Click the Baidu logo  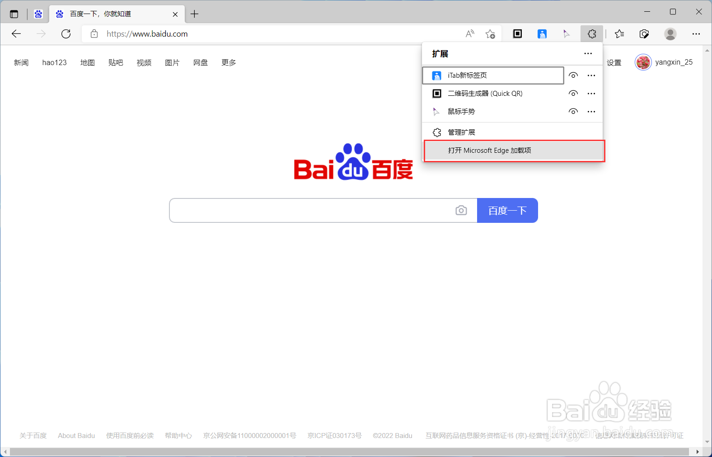tap(353, 162)
